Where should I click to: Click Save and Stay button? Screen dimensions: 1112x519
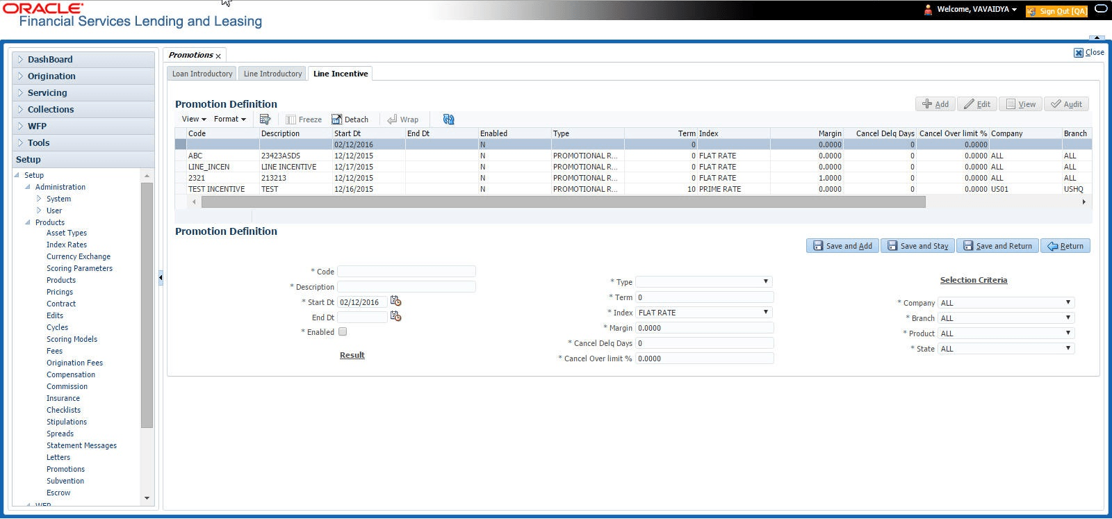pos(917,246)
